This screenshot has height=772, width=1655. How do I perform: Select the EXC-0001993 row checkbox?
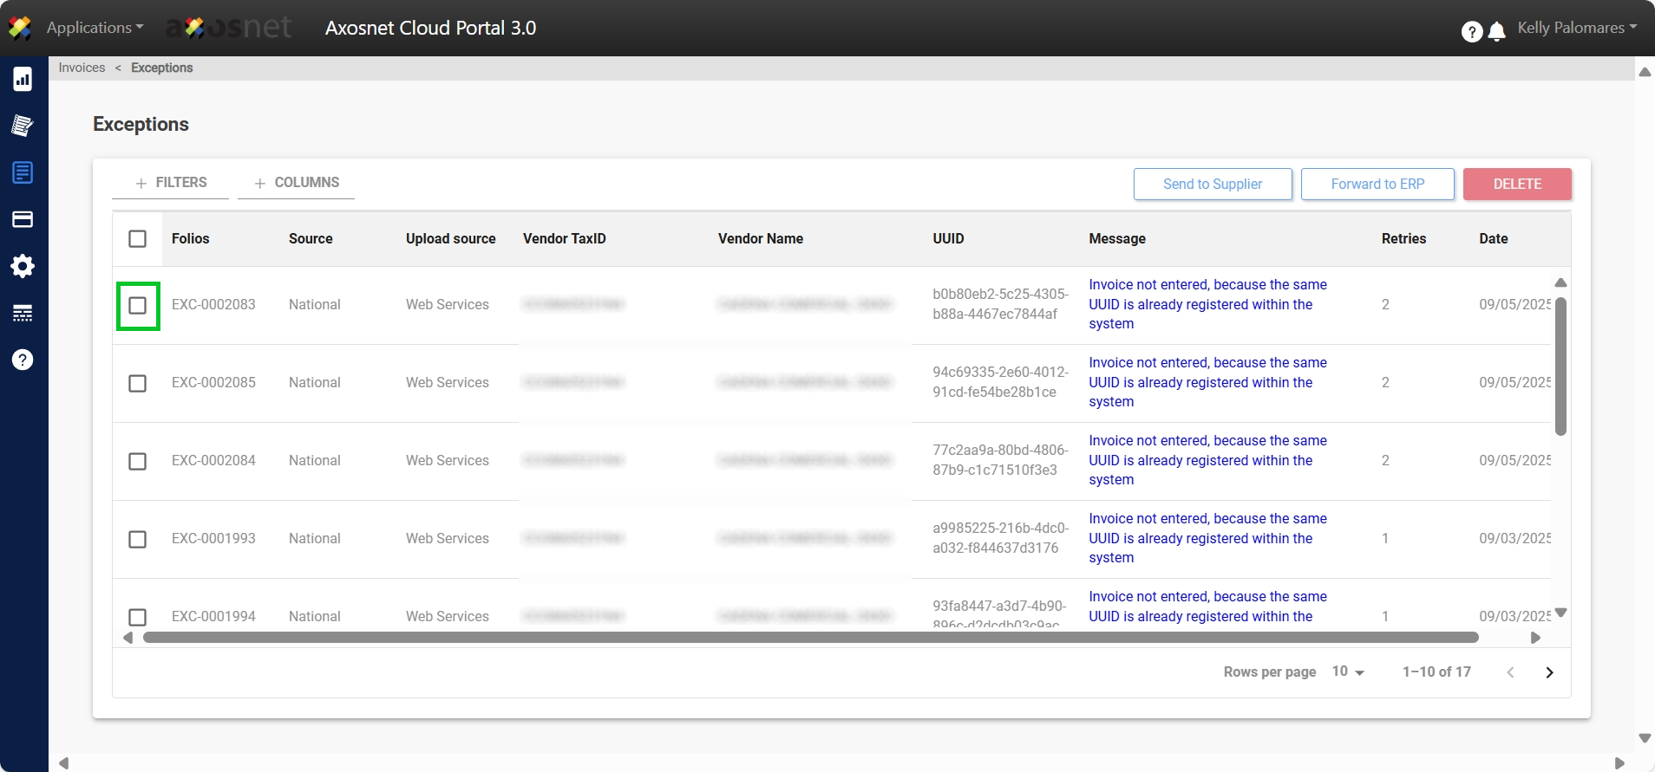tap(138, 540)
